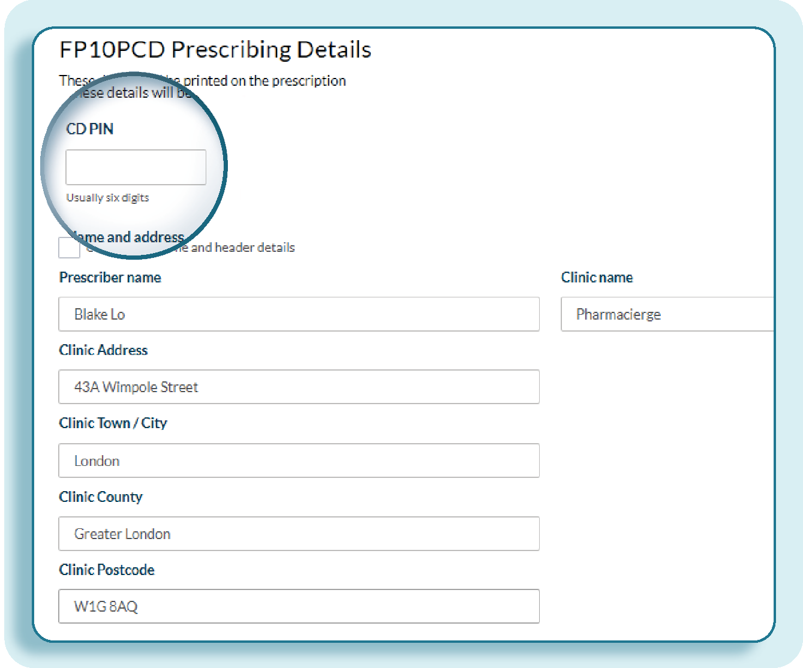
Task: Click the 'Usually six digits' hint text
Action: [108, 198]
